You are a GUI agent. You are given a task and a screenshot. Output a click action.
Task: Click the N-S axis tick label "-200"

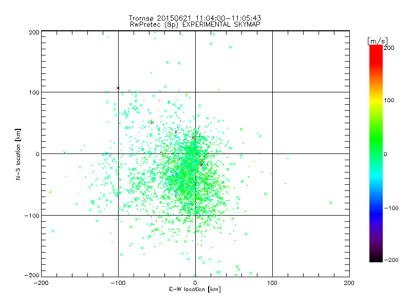(32, 276)
